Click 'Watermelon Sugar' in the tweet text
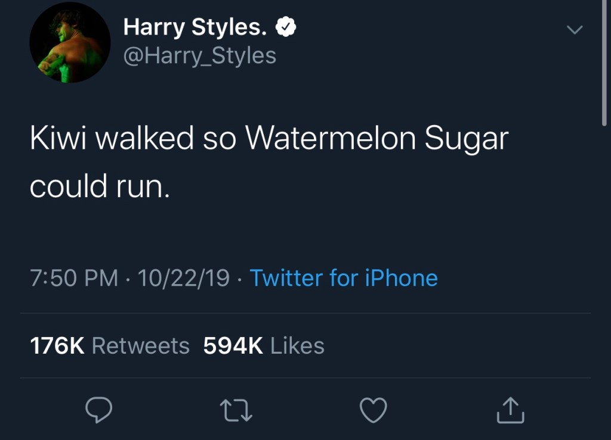The height and width of the screenshot is (440, 611). click(377, 140)
